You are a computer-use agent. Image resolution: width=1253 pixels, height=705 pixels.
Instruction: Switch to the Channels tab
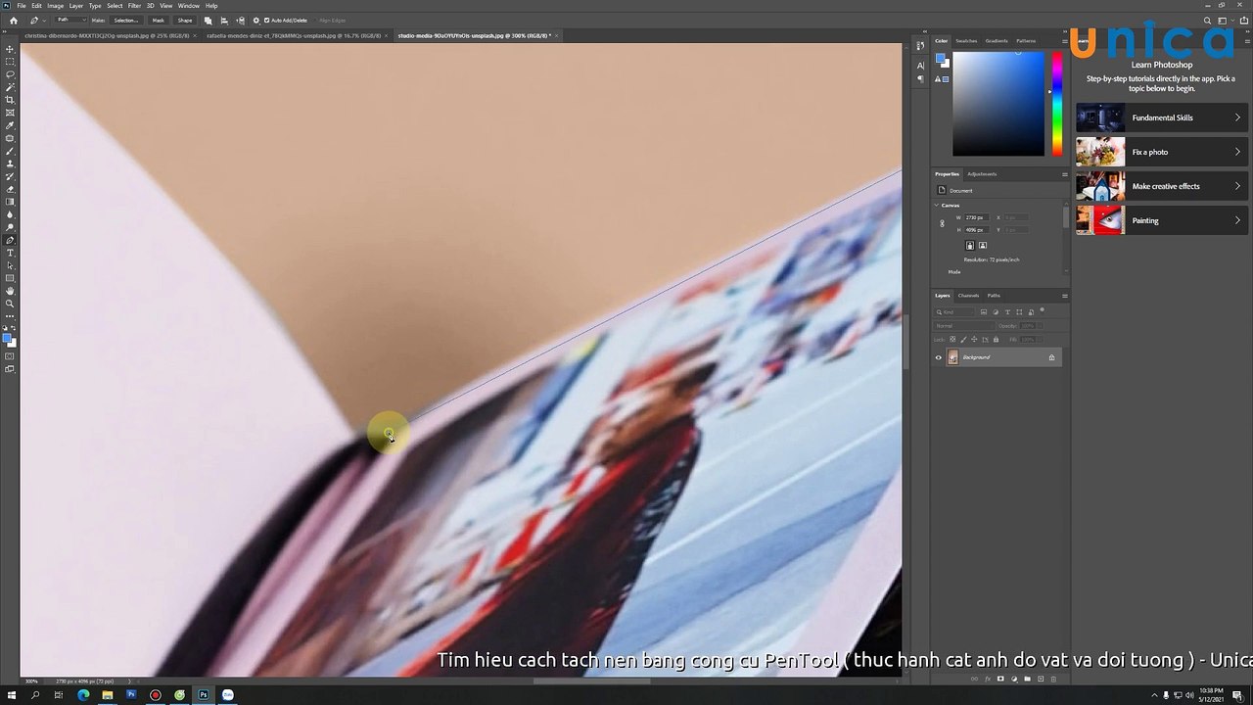(968, 296)
